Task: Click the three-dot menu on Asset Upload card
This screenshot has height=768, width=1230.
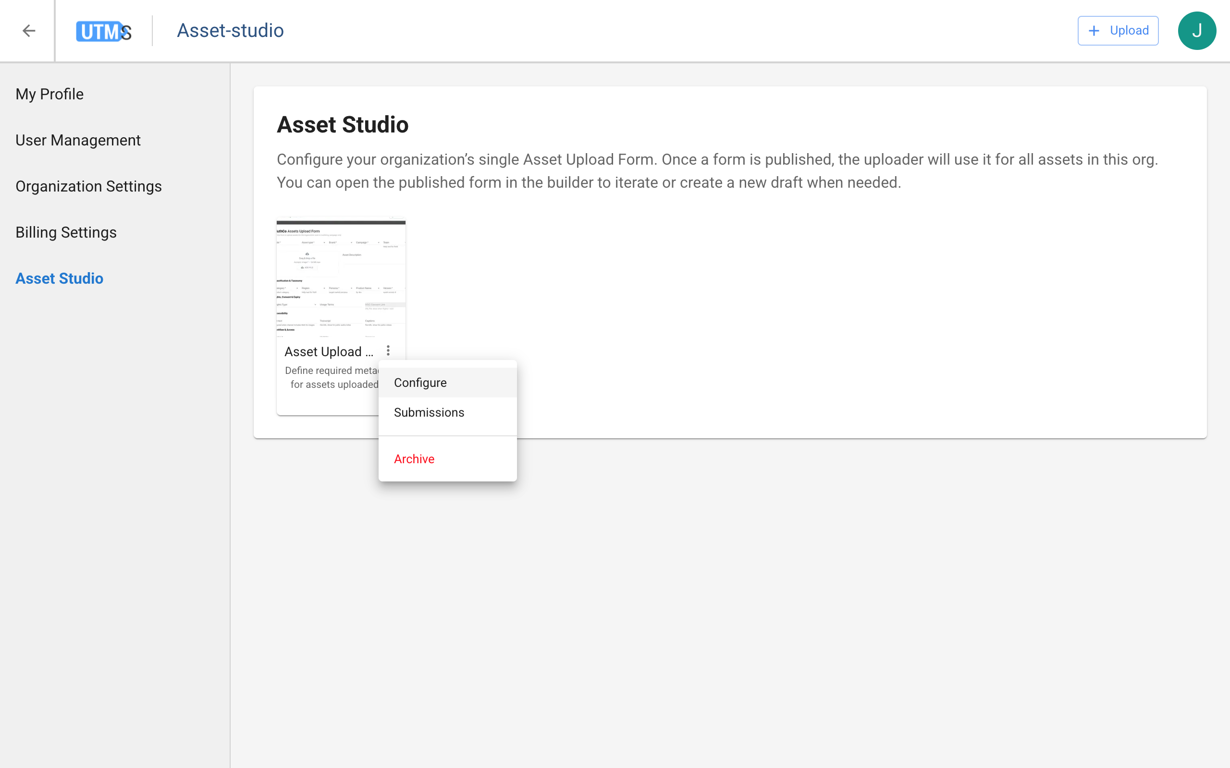Action: [388, 350]
